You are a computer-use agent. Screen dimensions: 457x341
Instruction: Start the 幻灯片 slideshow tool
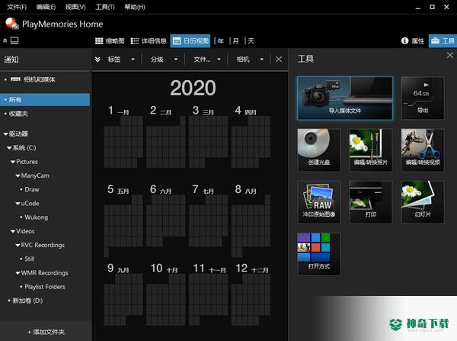point(423,202)
